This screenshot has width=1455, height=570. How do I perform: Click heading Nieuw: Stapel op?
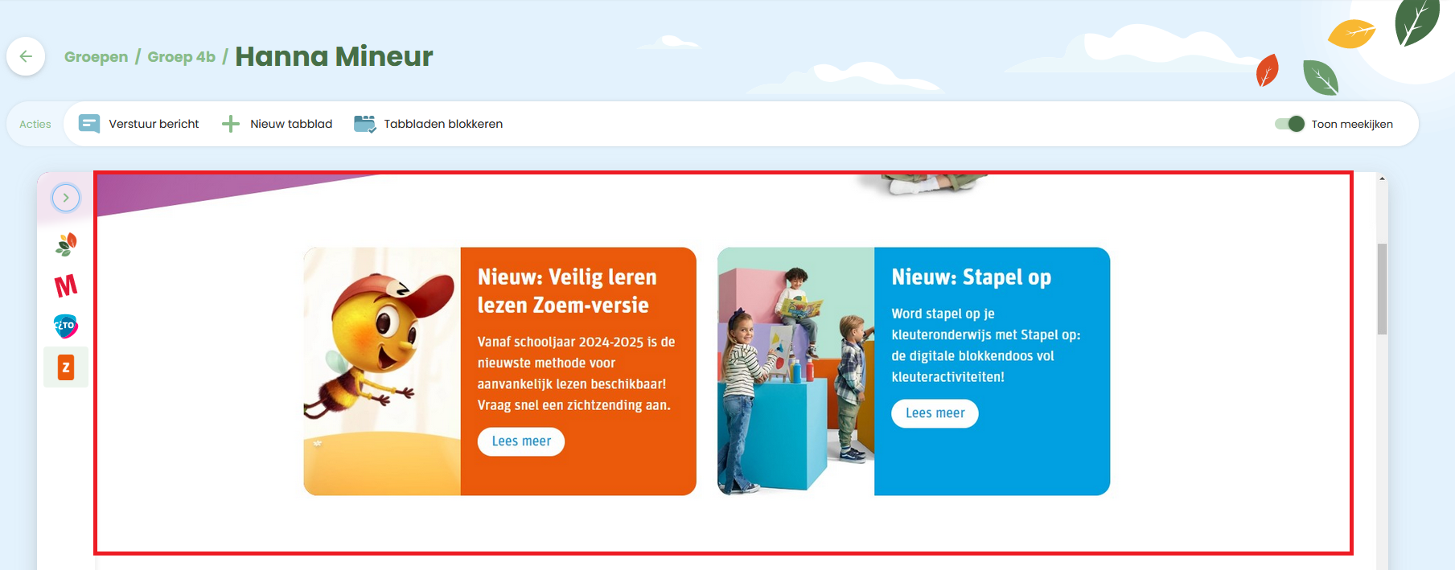(x=972, y=277)
